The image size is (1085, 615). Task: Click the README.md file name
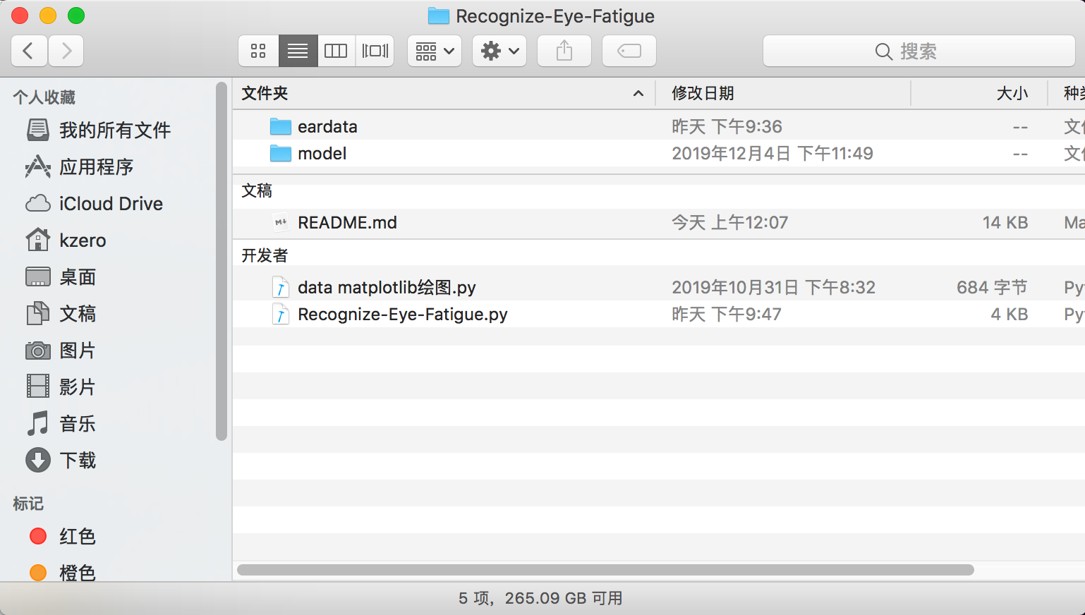347,223
